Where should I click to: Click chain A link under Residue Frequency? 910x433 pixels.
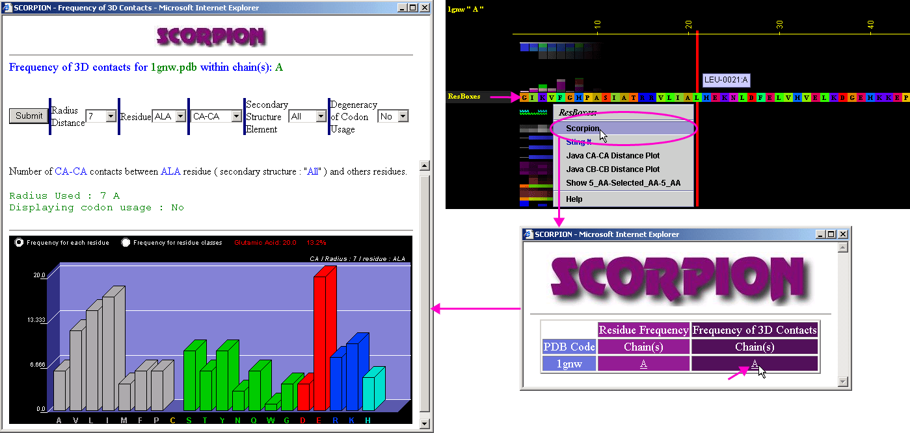(x=643, y=364)
